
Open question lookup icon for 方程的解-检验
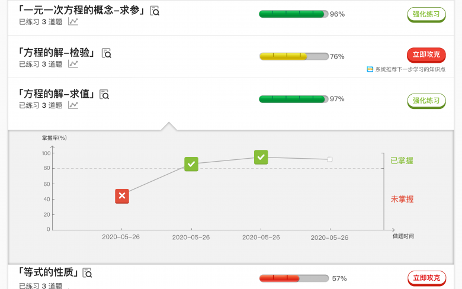coord(107,53)
